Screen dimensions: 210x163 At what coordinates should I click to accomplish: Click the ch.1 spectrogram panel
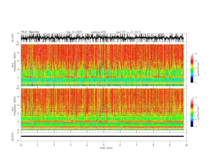point(102,65)
